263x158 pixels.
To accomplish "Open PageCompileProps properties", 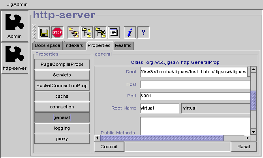I will (x=62, y=65).
